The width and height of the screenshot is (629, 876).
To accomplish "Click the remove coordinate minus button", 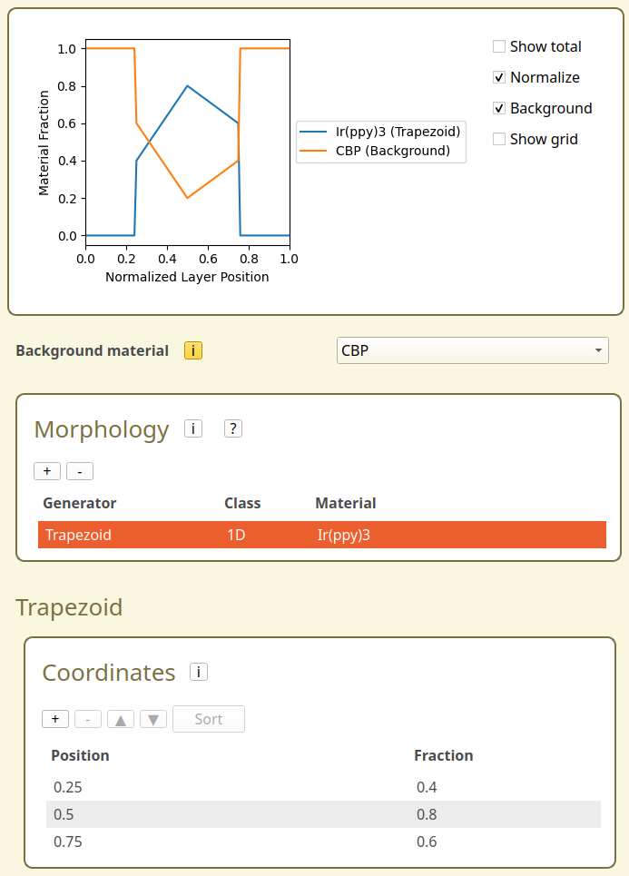I will (88, 719).
